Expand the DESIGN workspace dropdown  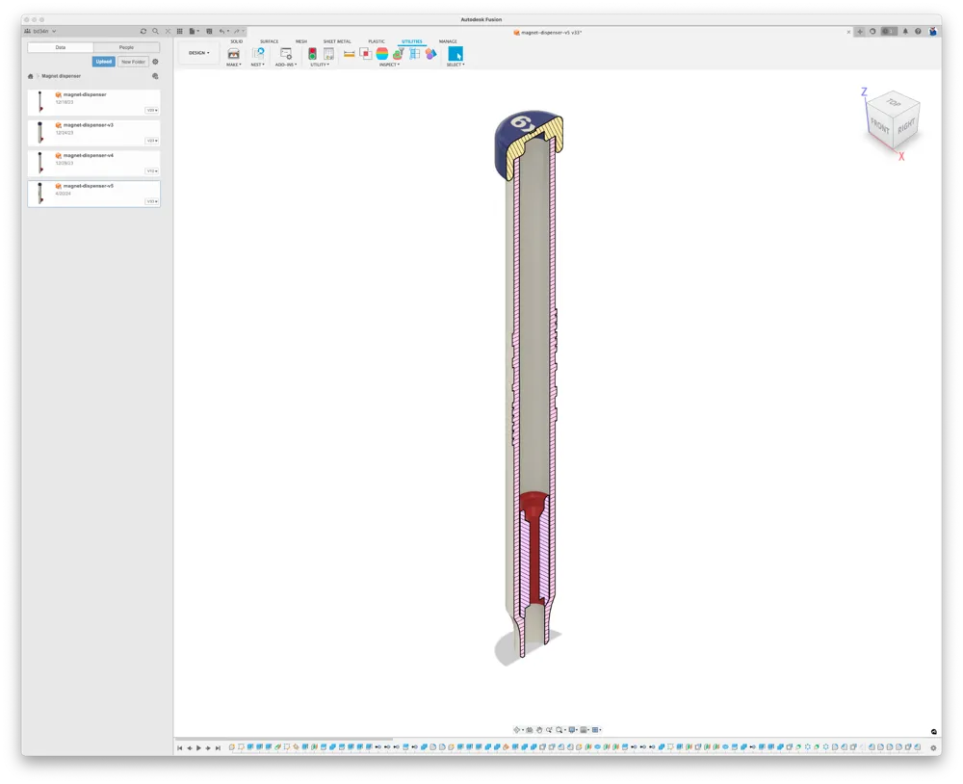(199, 53)
